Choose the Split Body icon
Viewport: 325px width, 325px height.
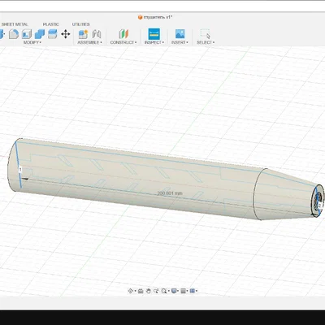[x=53, y=34]
